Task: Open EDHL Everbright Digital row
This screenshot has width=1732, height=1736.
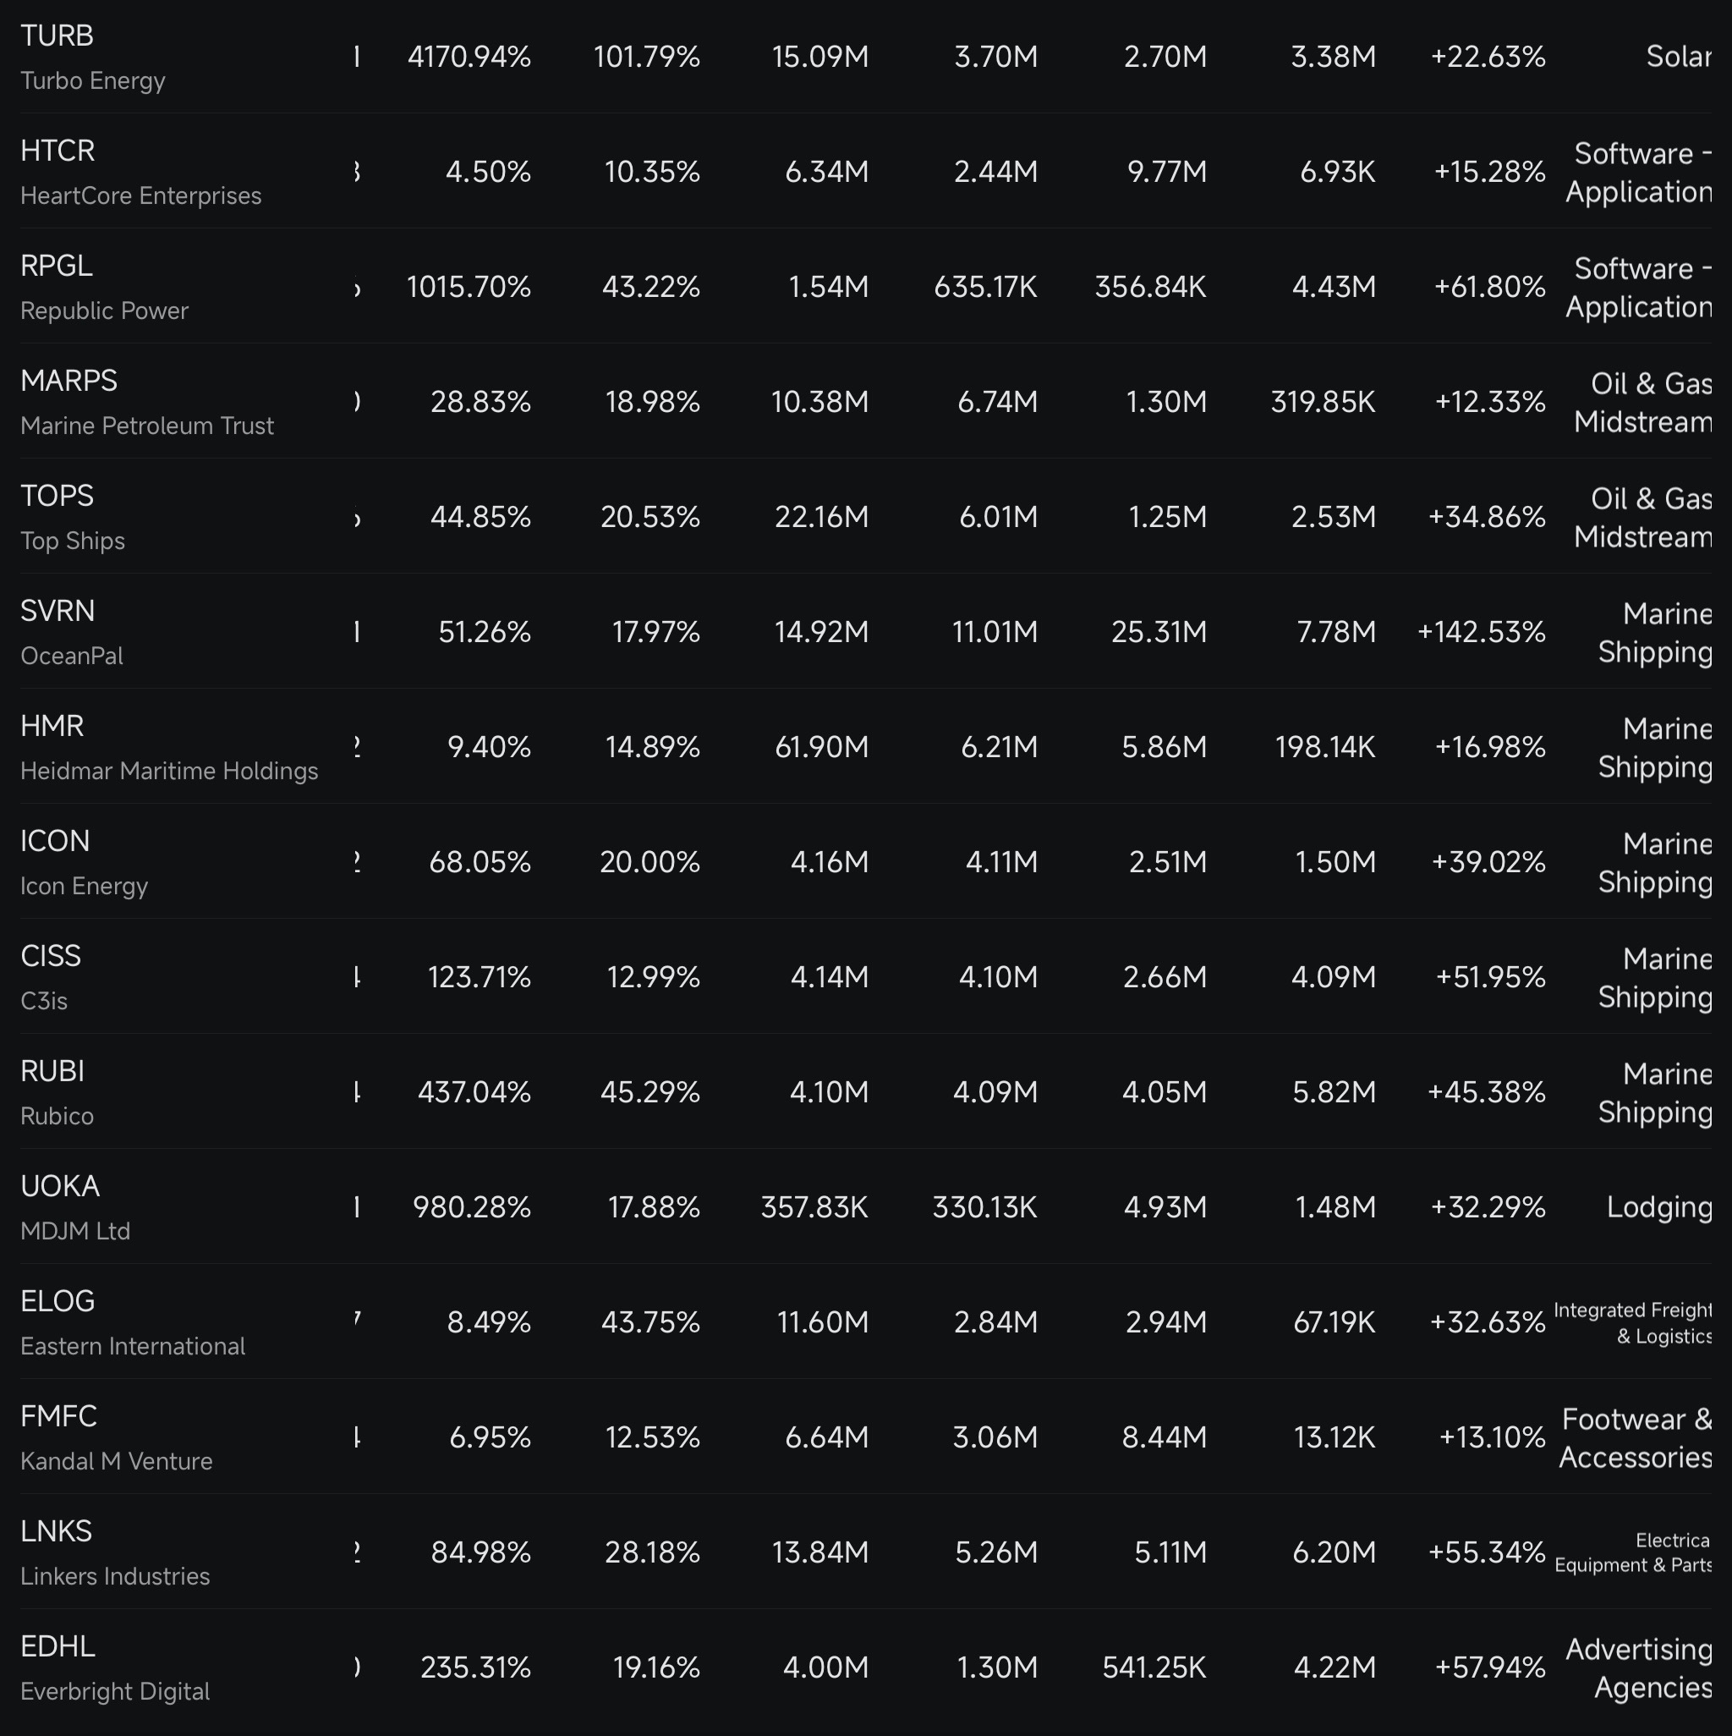Action: pos(866,1666)
